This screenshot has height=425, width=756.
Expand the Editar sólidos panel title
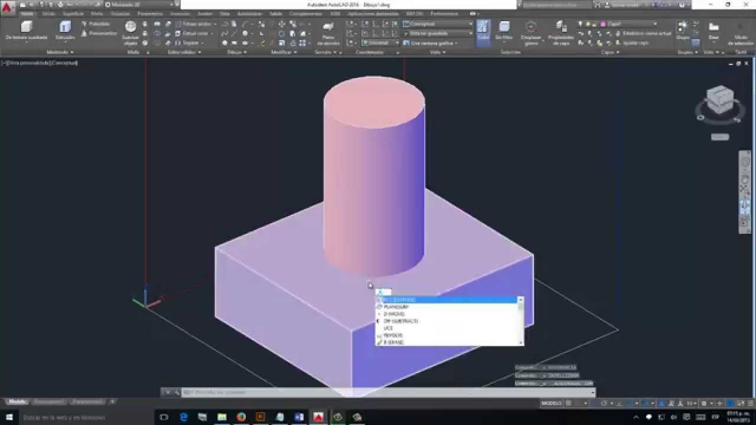184,53
